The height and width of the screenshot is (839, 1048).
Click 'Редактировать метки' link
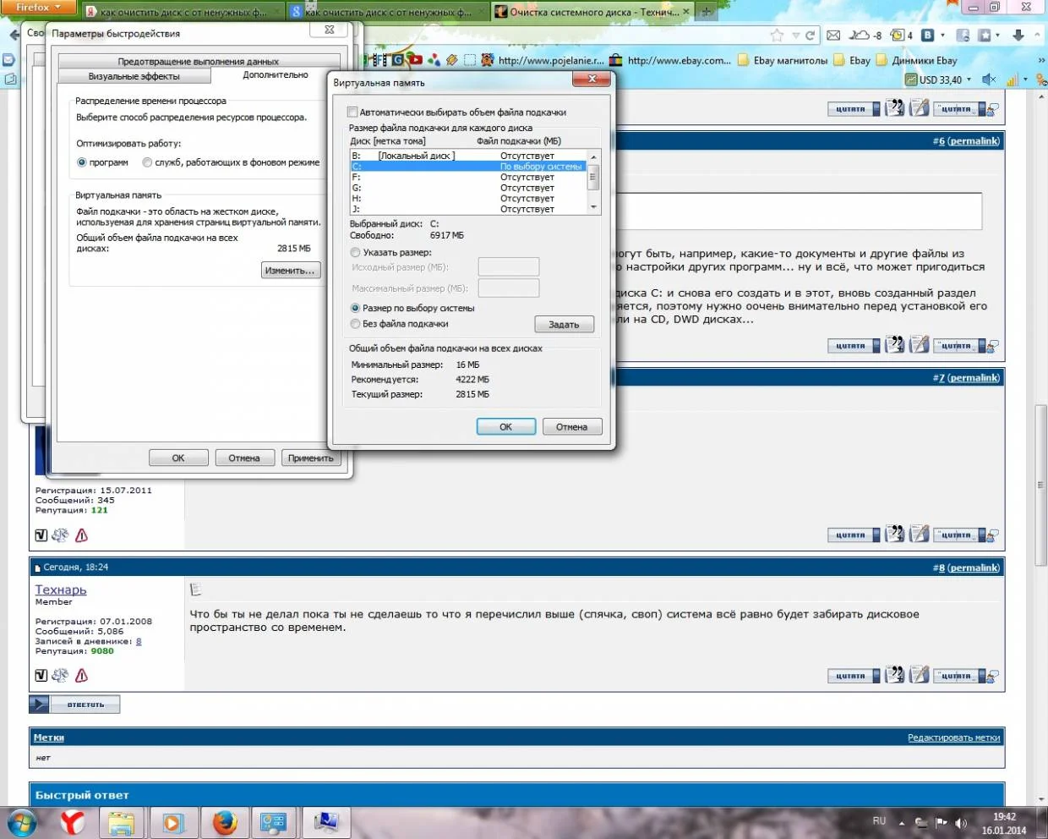(954, 738)
